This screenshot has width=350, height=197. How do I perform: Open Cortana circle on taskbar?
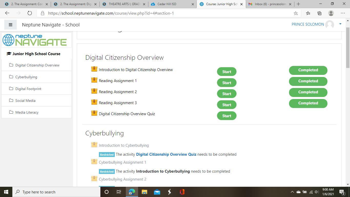click(107, 192)
